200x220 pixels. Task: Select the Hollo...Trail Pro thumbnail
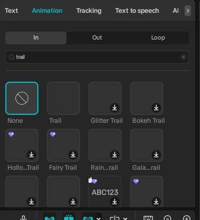coord(22,145)
